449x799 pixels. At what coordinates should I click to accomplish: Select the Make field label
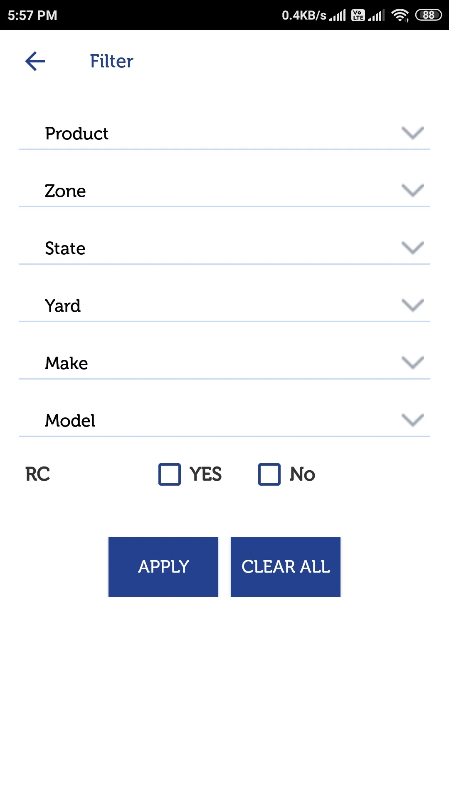67,363
